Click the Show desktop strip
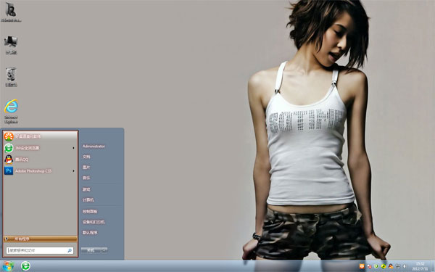Image resolution: width=435 pixels, height=272 pixels. (433, 266)
